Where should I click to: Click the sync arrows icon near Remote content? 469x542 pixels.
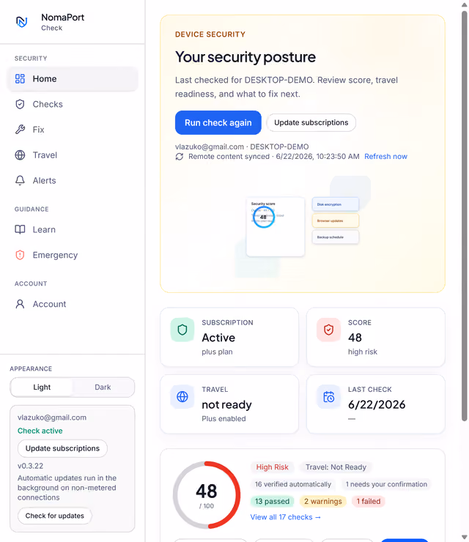click(179, 157)
